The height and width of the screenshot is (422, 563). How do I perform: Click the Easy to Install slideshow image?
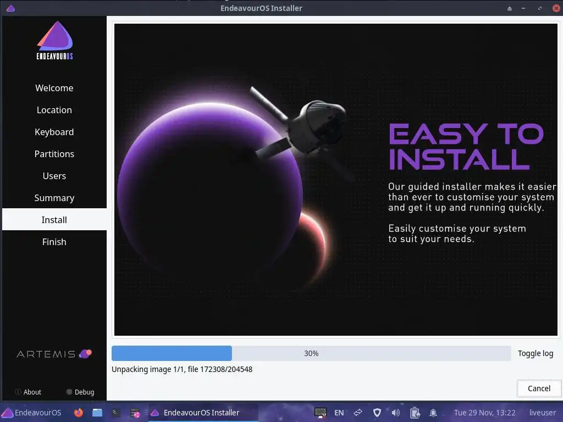pyautogui.click(x=336, y=180)
